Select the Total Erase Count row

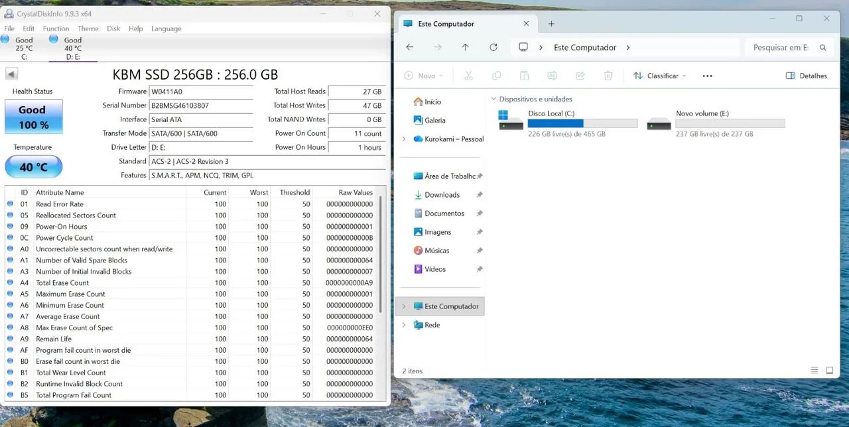click(x=191, y=282)
